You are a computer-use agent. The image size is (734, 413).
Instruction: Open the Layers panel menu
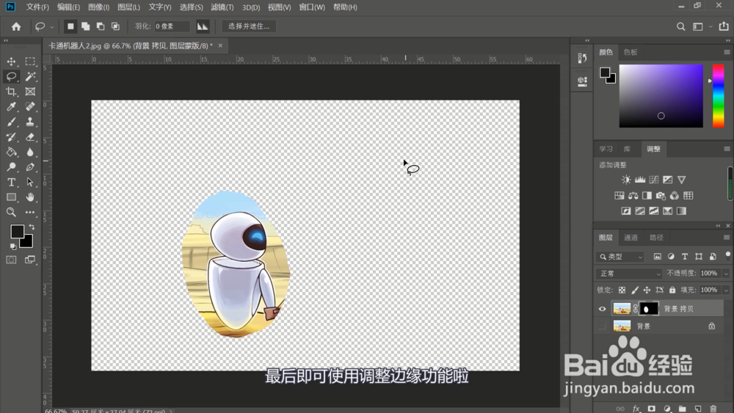[x=727, y=238]
